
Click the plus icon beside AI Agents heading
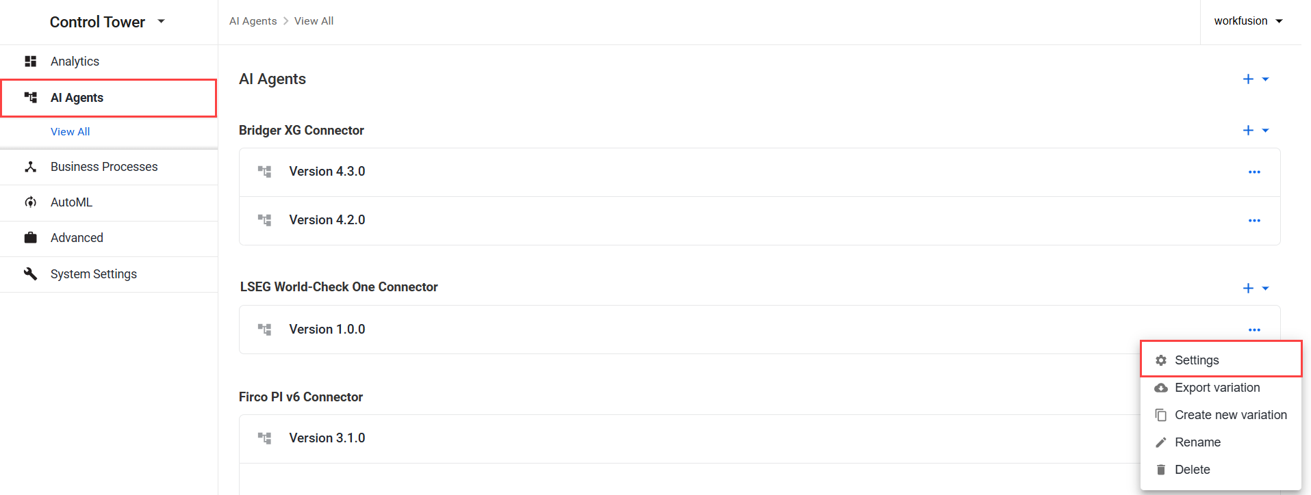click(x=1248, y=79)
